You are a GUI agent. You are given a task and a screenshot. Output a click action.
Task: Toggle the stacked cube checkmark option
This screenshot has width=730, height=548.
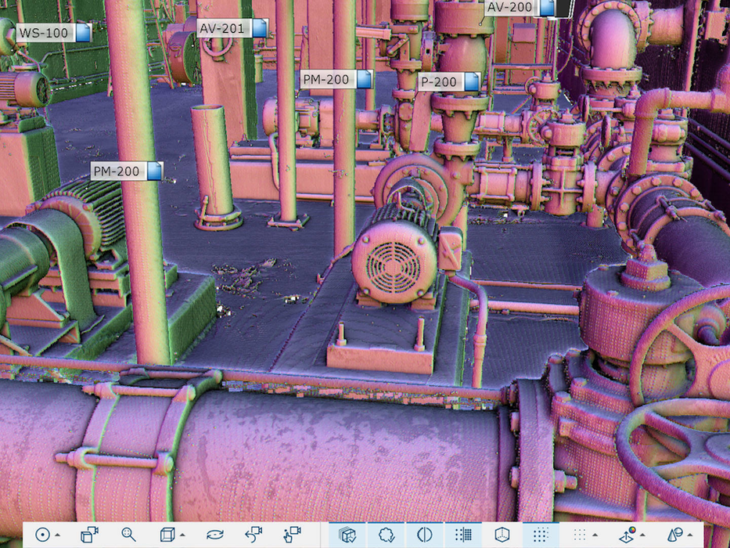click(x=347, y=535)
